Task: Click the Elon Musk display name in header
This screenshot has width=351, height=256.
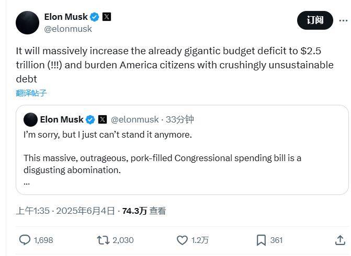Action: click(65, 17)
